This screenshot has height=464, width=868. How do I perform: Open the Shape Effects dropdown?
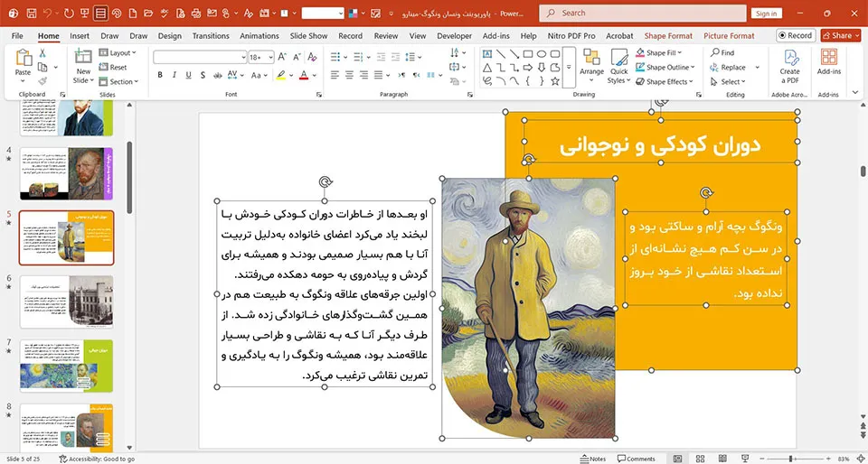click(665, 82)
